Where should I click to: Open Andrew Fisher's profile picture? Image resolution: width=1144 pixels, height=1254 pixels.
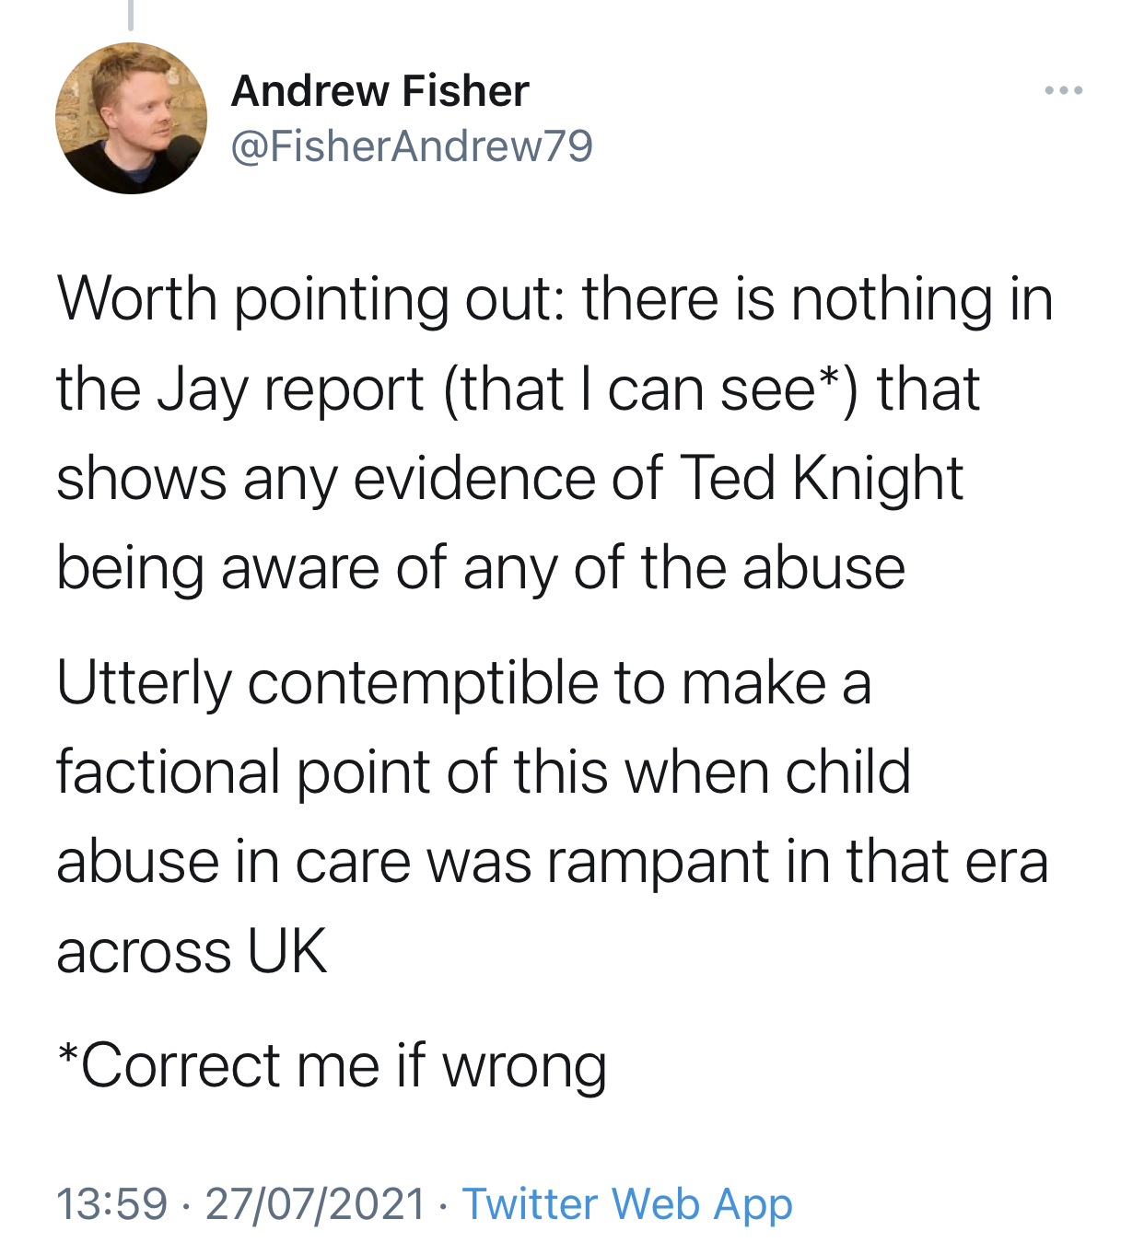point(131,118)
